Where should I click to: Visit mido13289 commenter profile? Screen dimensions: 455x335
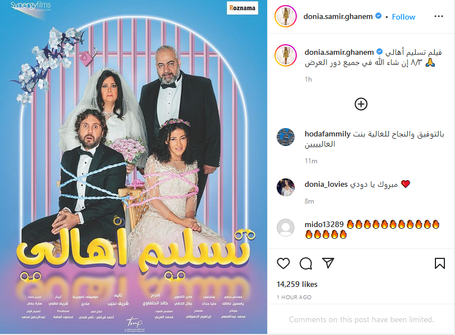(324, 224)
